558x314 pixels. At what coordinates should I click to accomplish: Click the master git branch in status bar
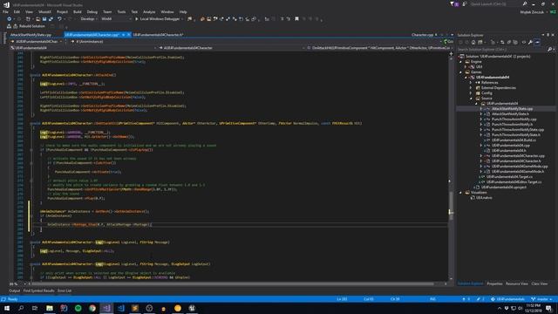pyautogui.click(x=541, y=299)
